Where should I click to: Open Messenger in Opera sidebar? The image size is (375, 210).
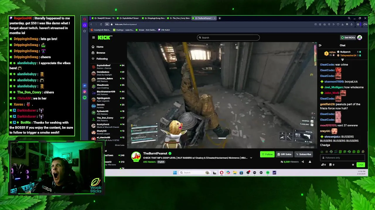pos(84,85)
